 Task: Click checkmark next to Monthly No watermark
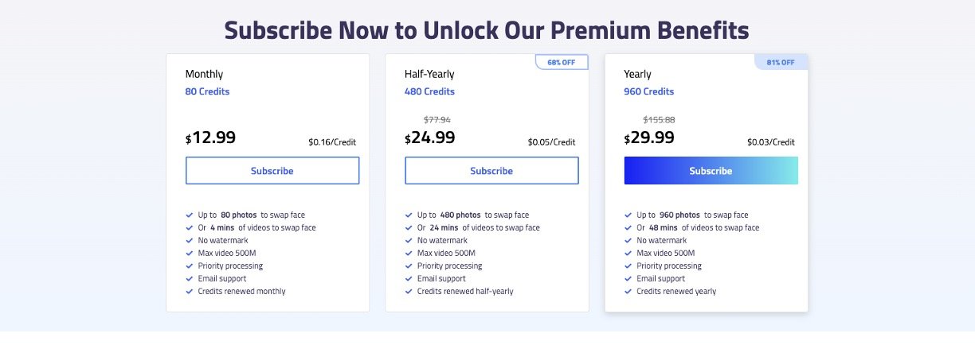pyautogui.click(x=189, y=241)
